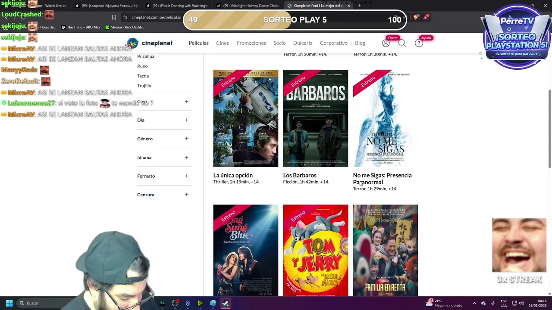Select Trujillo in the city list
The width and height of the screenshot is (552, 310).
144,86
